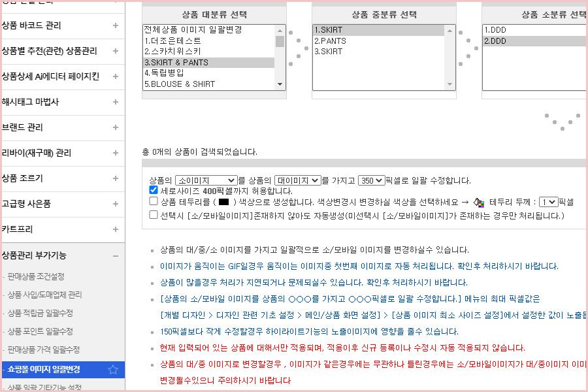Go to 상품 포인트 일괄수정
This screenshot has width=588, height=392.
pos(40,332)
